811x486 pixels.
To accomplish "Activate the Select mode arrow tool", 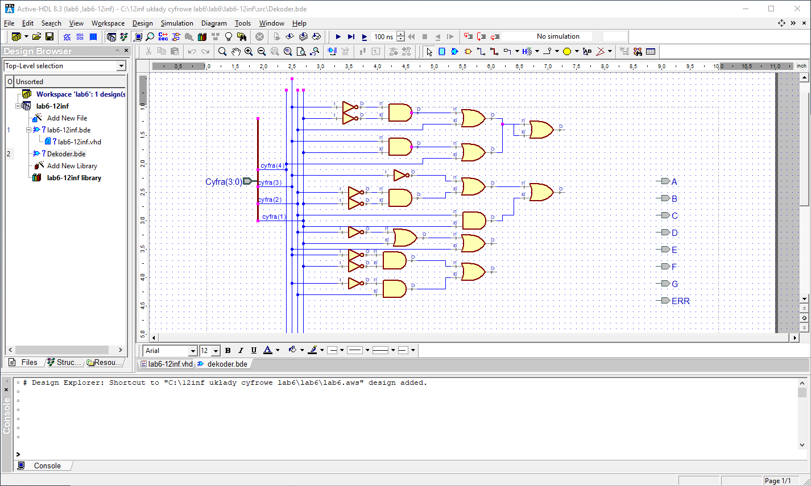I will [x=429, y=52].
